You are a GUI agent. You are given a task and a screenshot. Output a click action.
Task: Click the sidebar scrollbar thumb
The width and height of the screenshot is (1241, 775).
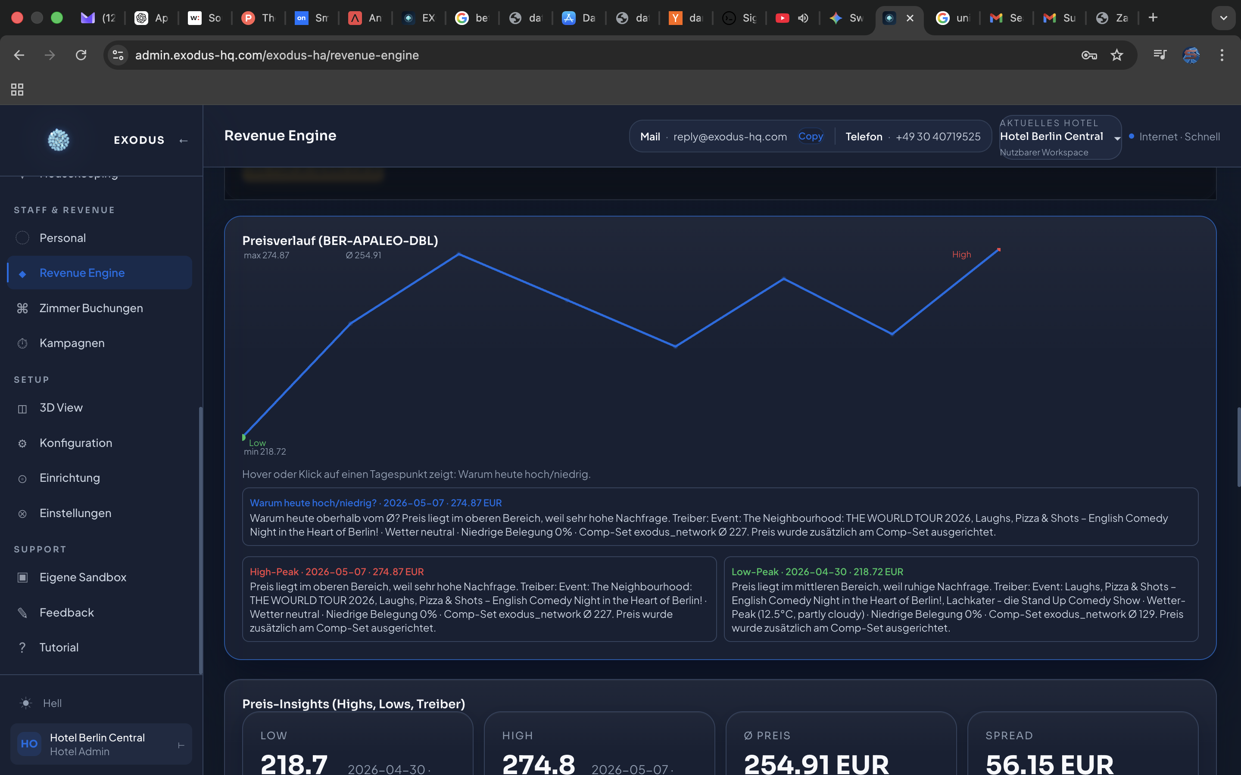click(200, 541)
